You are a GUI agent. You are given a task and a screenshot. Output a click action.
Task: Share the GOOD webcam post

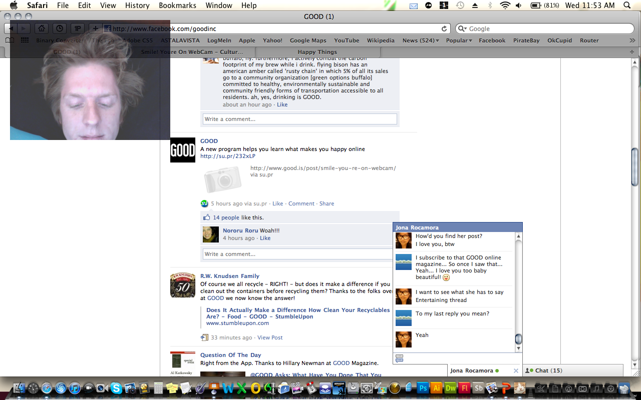pos(327,203)
